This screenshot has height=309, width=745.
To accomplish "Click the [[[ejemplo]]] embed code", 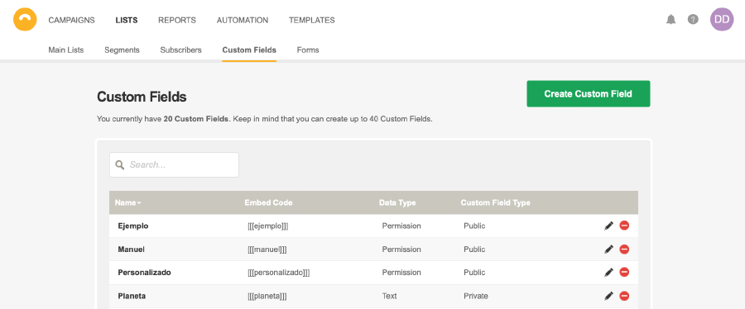I will point(268,226).
